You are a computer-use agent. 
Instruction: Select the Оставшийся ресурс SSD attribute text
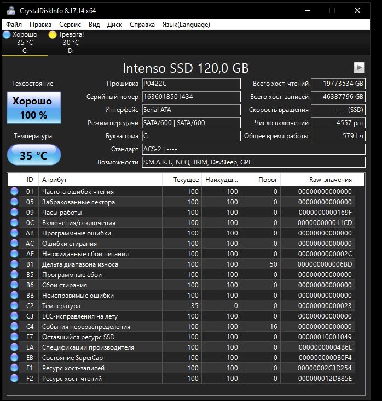pos(78,337)
